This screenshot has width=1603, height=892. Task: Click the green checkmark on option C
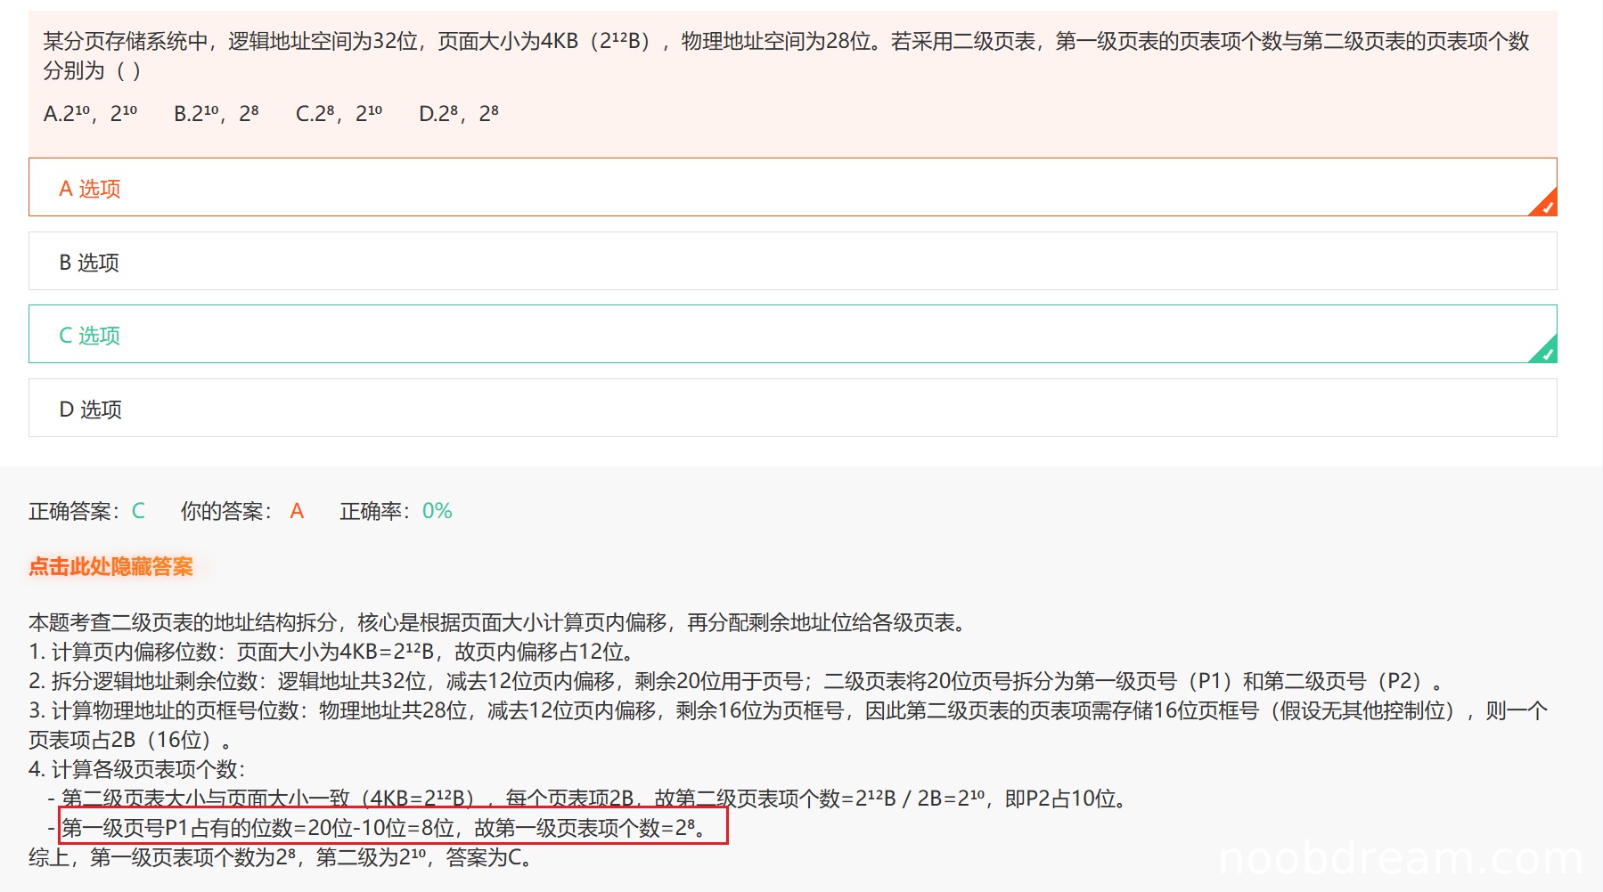point(1546,353)
